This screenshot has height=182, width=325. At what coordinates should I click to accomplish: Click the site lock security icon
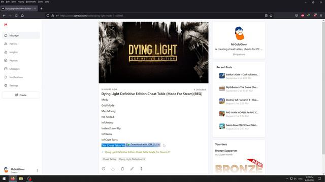click(x=53, y=16)
